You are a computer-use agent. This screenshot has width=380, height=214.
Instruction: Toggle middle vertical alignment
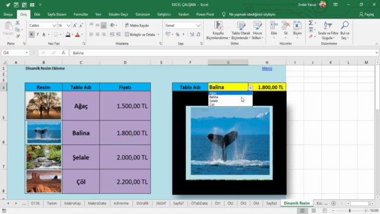[97, 25]
